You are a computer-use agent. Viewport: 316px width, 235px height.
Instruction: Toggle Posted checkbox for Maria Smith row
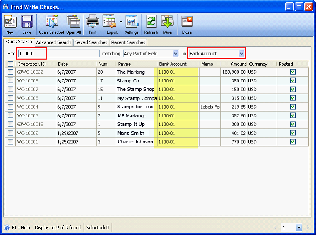tap(293, 133)
